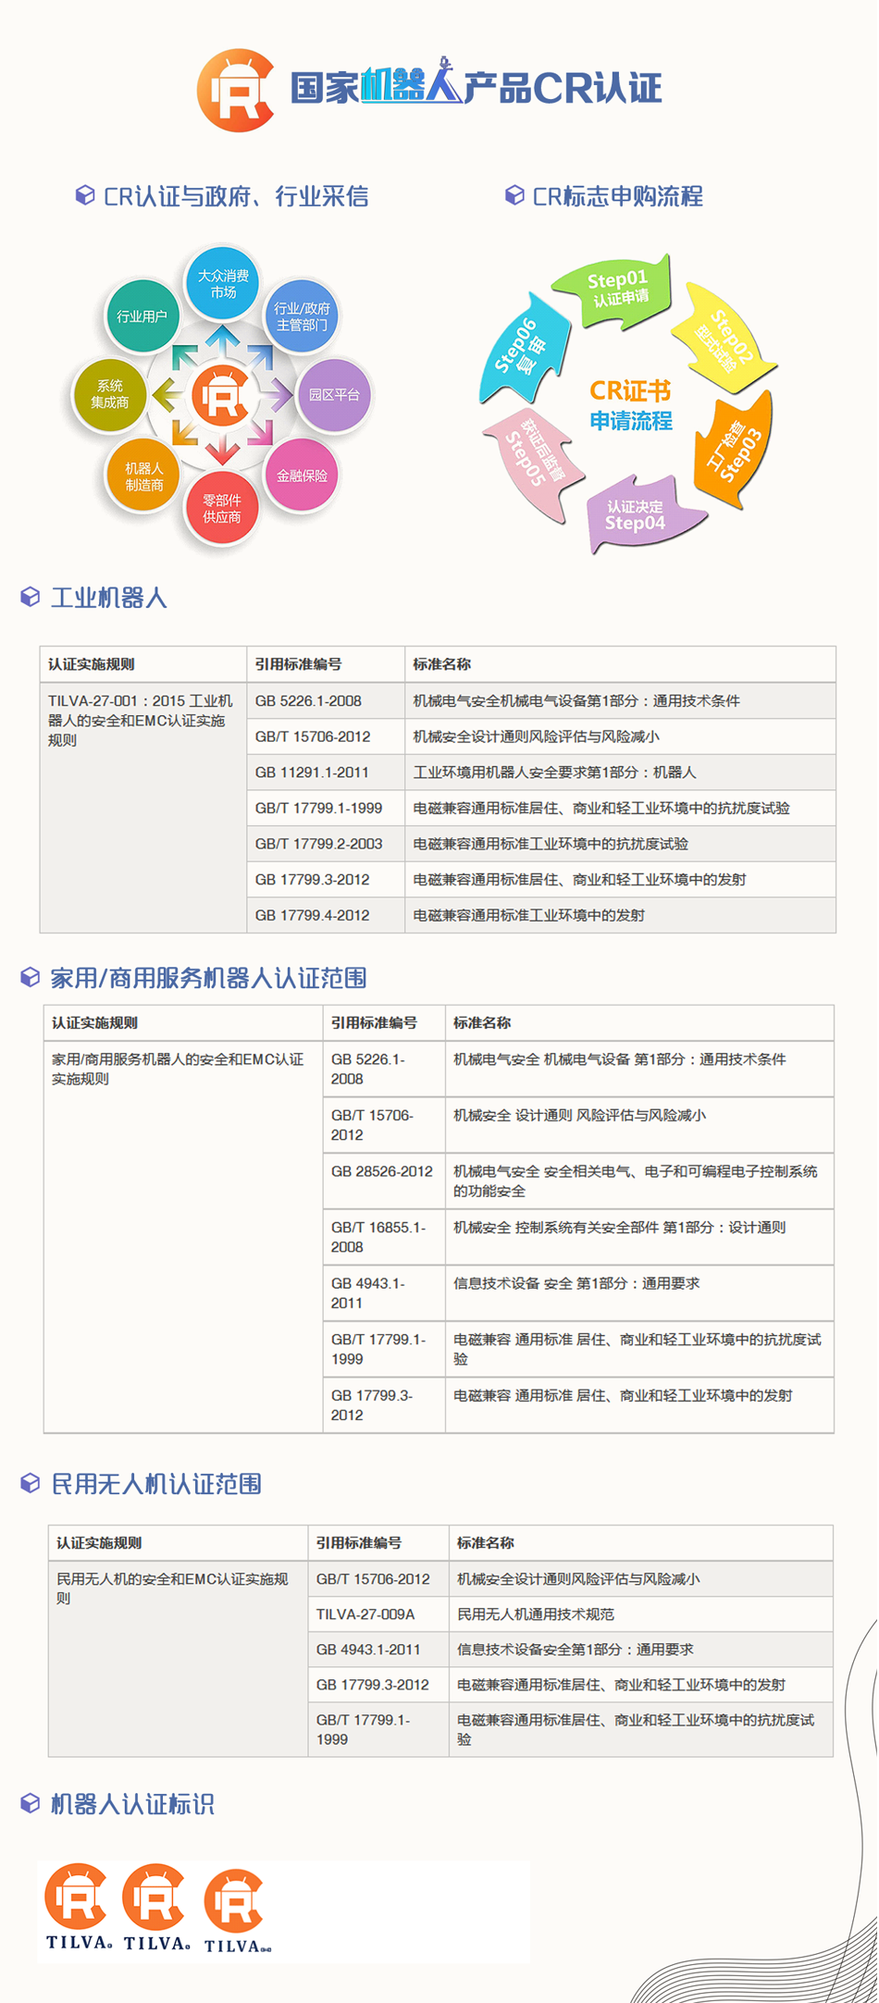Click the GB/T 17799.2-2003 cell
This screenshot has width=879, height=2003.
(x=326, y=844)
